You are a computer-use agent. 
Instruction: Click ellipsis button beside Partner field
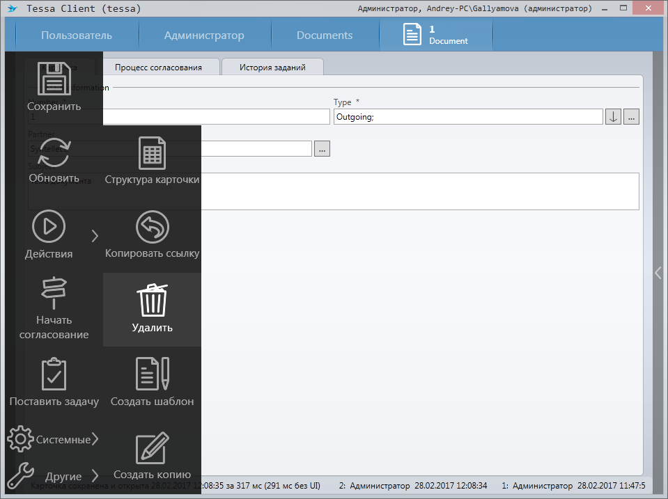click(322, 148)
